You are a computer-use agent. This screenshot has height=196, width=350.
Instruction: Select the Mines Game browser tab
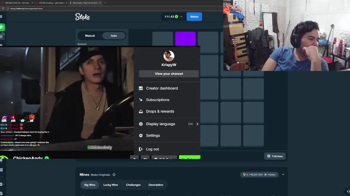pyautogui.click(x=85, y=3)
